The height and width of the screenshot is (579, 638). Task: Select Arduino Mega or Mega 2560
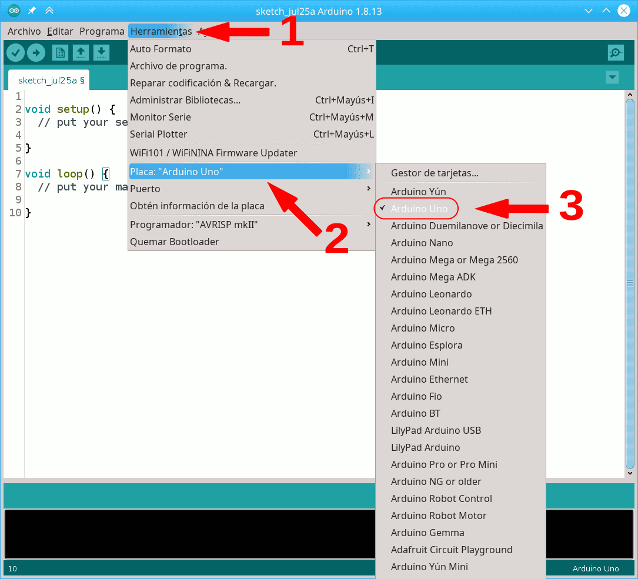pyautogui.click(x=454, y=259)
